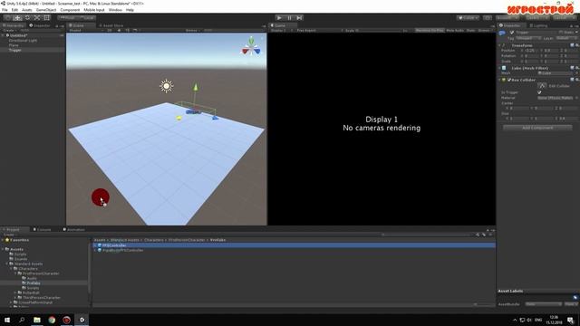The height and width of the screenshot is (326, 580).
Task: Toggle the Static checkbox in Inspector
Action: pyautogui.click(x=561, y=33)
